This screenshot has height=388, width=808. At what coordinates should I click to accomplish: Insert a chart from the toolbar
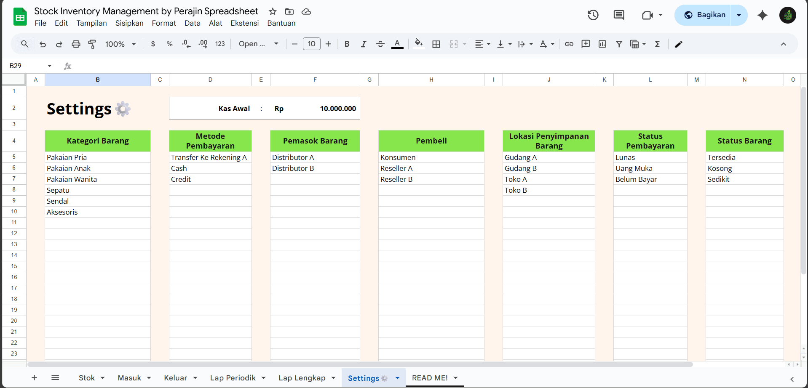tap(602, 44)
